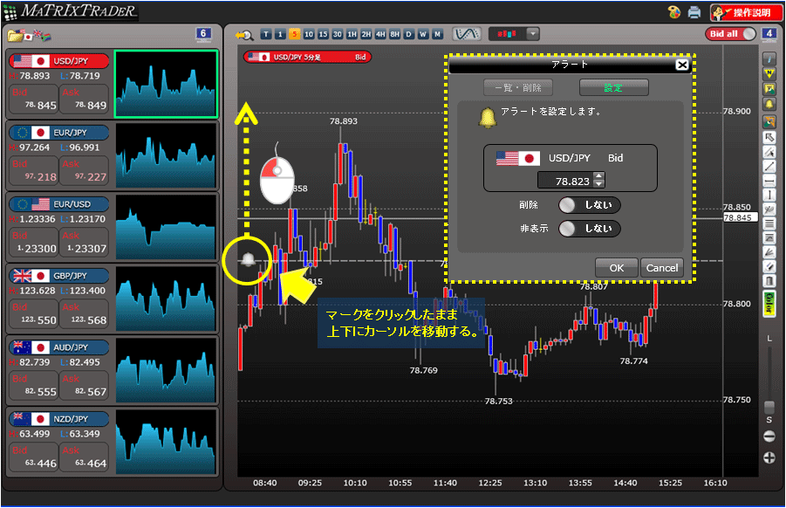Image resolution: width=786 pixels, height=508 pixels.
Task: Toggle the 非表示 しない switch
Action: coord(590,228)
